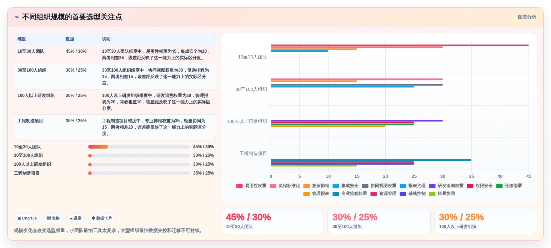Click the 30至100人组织 chart y-axis label
Viewport: 551px width, 248px height.
coord(251,89)
